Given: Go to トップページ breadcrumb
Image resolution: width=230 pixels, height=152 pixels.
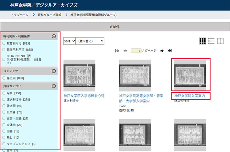Looking at the screenshot, I should (x=20, y=15).
